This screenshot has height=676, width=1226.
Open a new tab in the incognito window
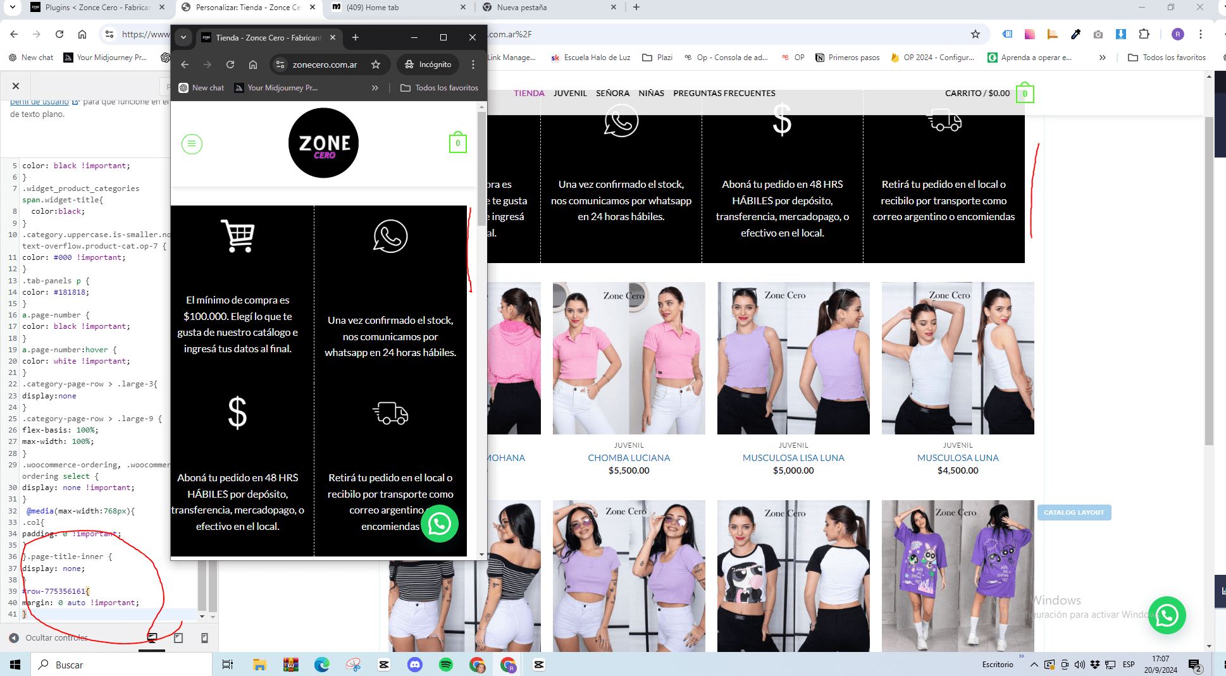(356, 37)
